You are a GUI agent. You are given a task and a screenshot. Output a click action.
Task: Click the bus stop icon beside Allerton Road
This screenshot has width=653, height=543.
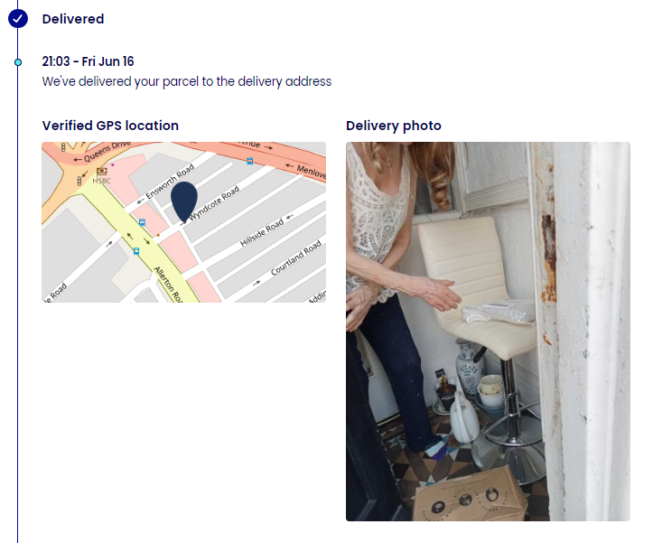[x=136, y=251]
